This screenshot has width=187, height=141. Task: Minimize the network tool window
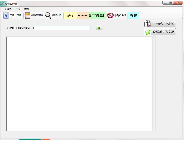coord(165,3)
